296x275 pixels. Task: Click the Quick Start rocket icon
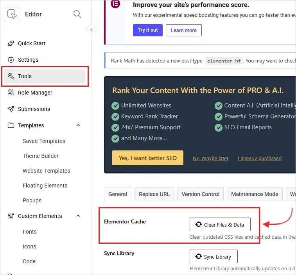(11, 43)
